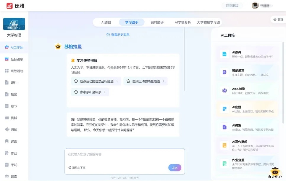Switch to the 大学物理学习助 tab

click(x=208, y=22)
